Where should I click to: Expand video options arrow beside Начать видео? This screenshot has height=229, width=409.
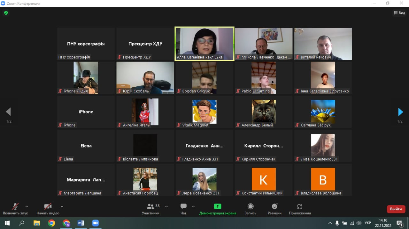(x=62, y=206)
